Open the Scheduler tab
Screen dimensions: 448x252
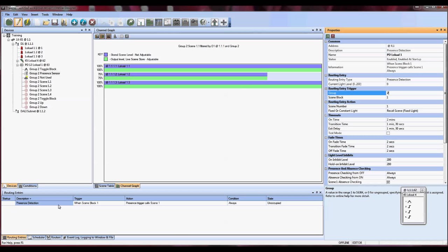tap(37, 237)
